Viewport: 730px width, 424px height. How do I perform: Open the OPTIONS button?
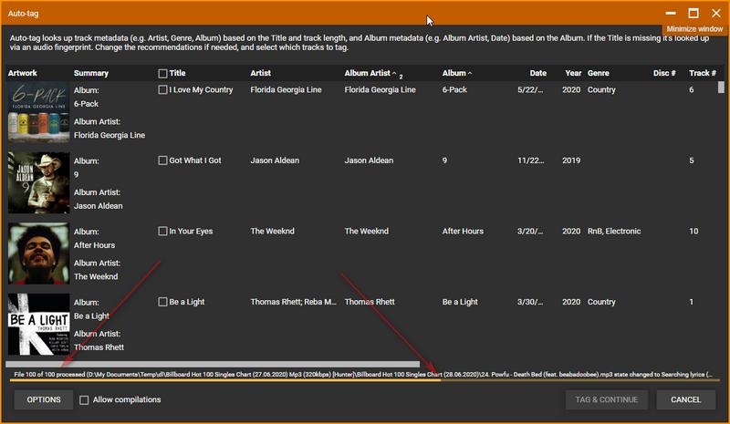44,400
